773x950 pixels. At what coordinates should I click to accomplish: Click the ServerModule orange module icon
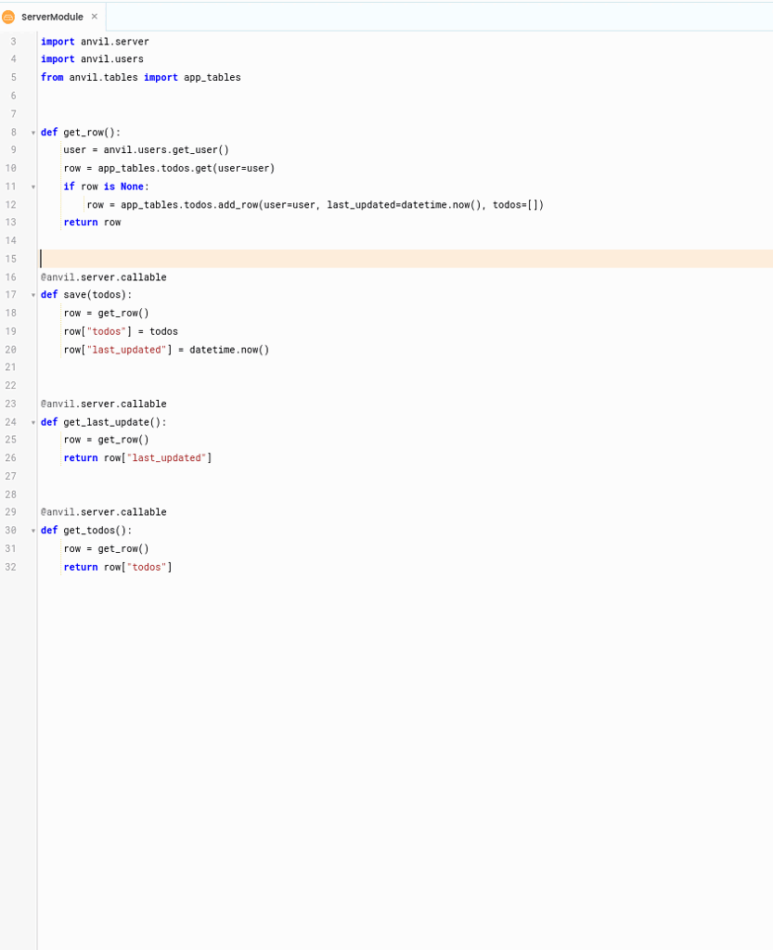(8, 17)
